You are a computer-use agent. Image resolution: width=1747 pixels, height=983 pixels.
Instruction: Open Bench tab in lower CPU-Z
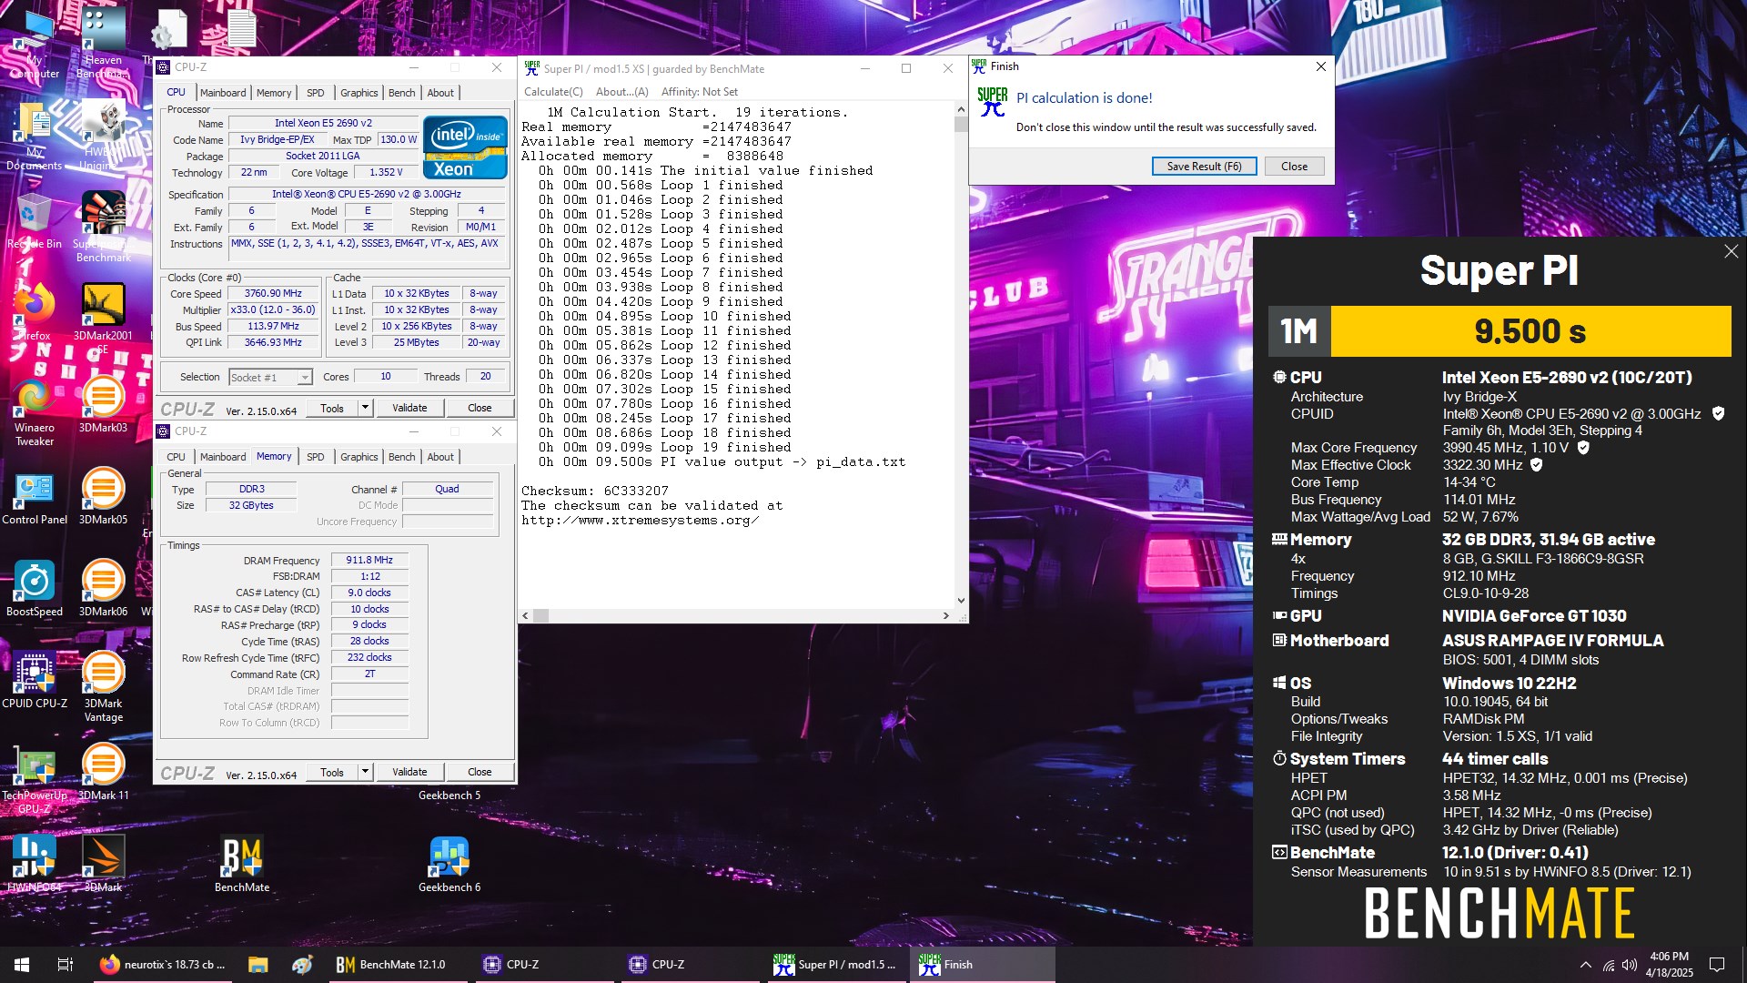(x=401, y=457)
